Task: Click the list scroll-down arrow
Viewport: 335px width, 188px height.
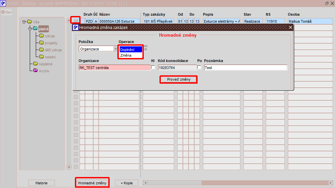Action: [x=69, y=167]
